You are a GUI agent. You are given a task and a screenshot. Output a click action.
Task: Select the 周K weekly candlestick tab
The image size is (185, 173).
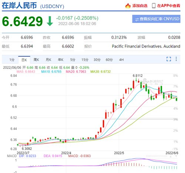click(x=36, y=60)
